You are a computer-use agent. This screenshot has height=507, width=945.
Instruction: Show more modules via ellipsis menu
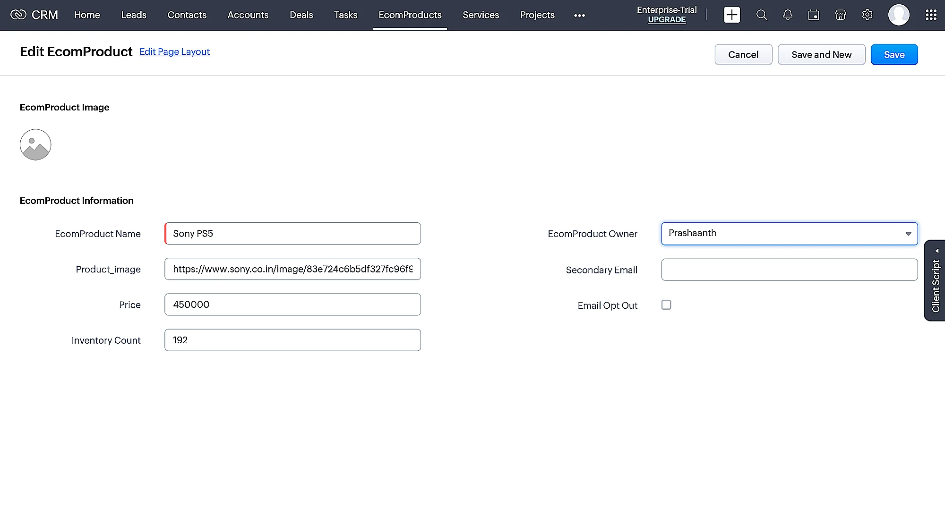(x=579, y=16)
